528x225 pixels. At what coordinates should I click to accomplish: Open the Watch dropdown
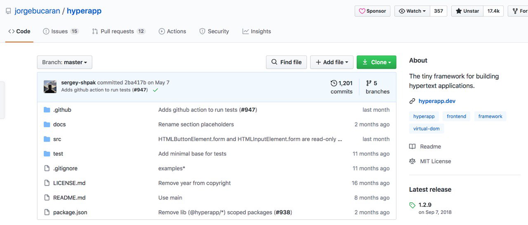click(x=412, y=11)
